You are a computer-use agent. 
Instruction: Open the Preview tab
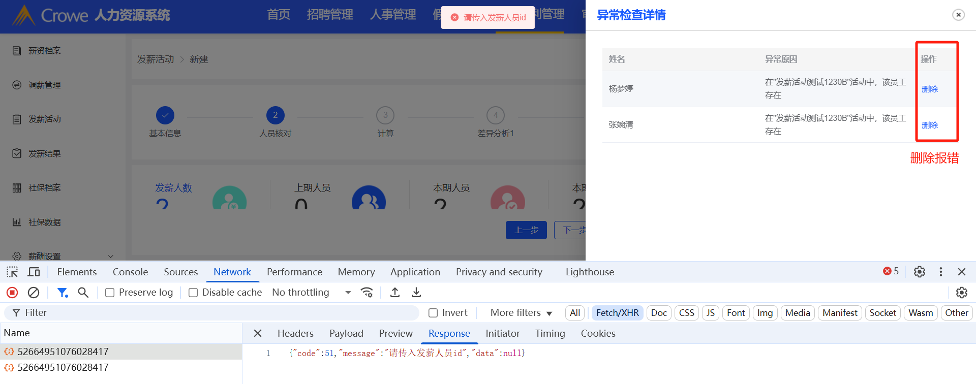pyautogui.click(x=395, y=333)
